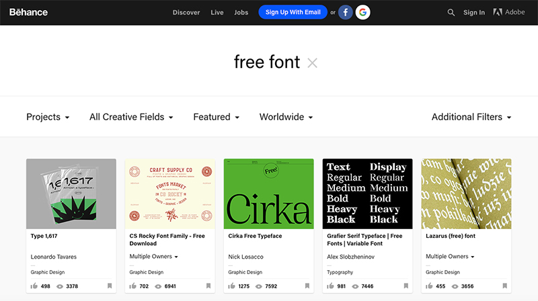The height and width of the screenshot is (301, 538).
Task: Open Grafier Serif Typeface title link
Action: [364, 240]
